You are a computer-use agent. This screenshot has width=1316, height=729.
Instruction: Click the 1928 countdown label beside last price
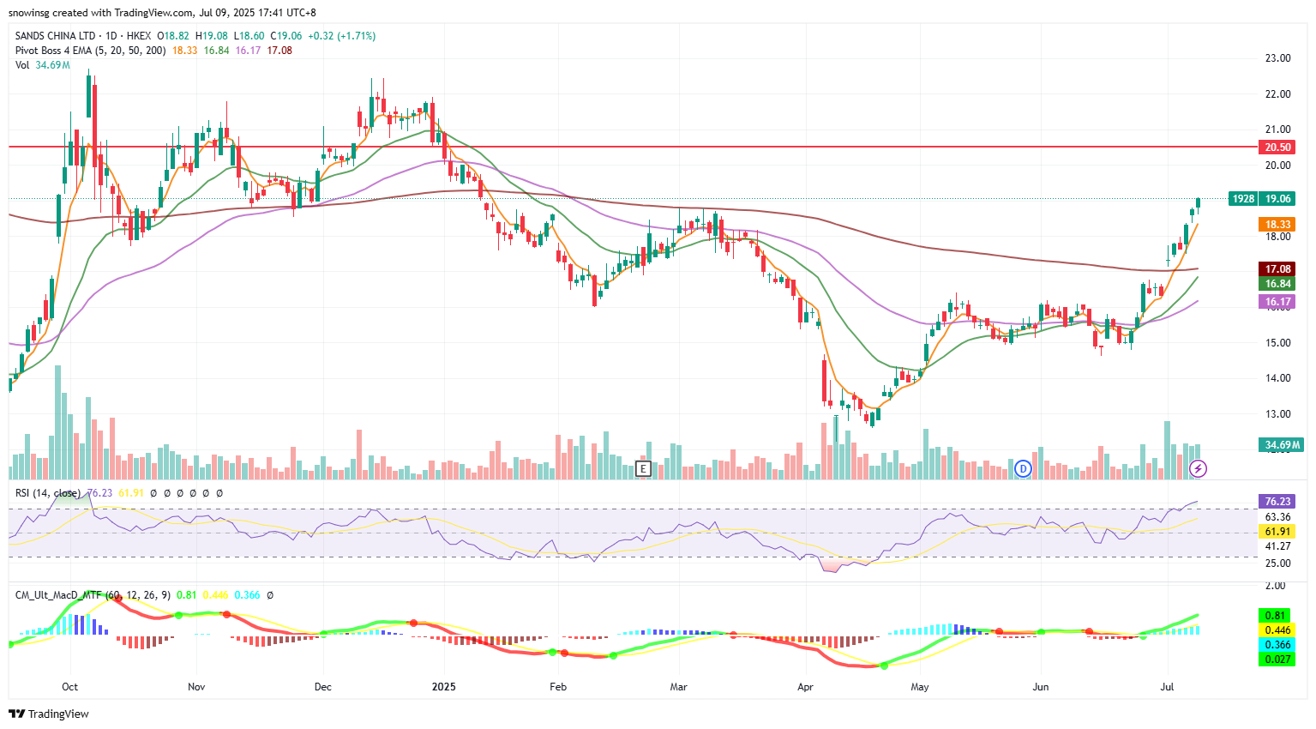[x=1243, y=198]
